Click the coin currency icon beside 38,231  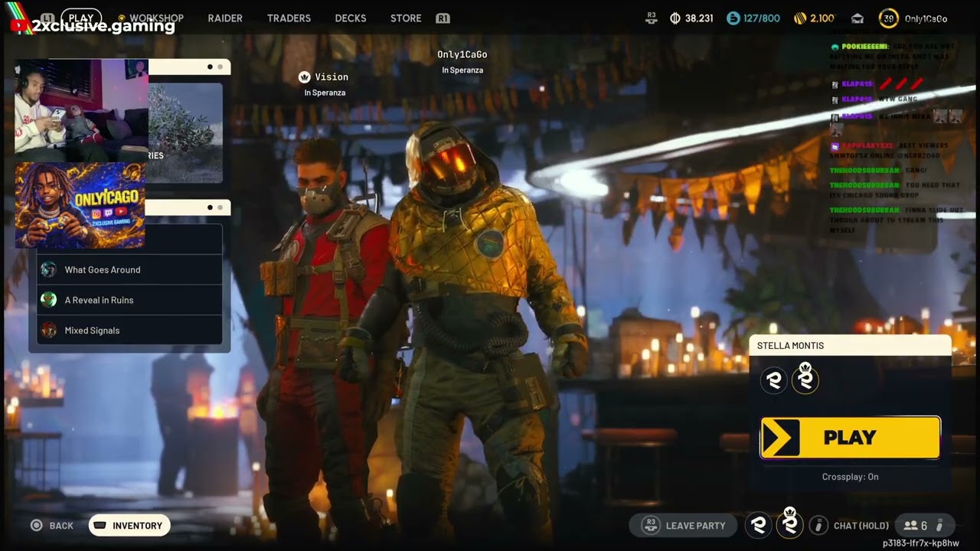point(675,18)
